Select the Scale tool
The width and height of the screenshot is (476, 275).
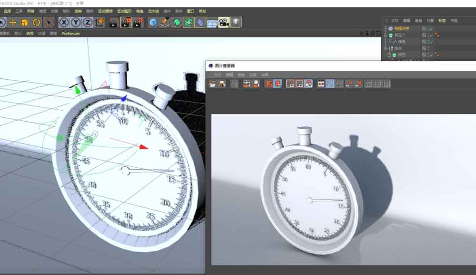pos(25,22)
